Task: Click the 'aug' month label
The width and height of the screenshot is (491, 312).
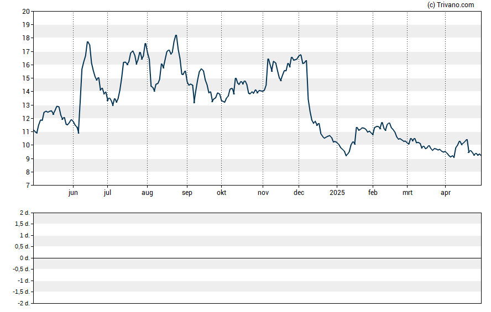Action: click(147, 193)
